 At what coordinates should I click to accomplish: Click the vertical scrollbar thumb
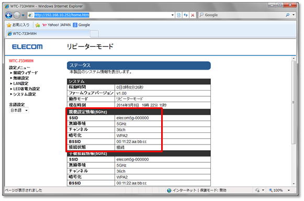click(294, 102)
